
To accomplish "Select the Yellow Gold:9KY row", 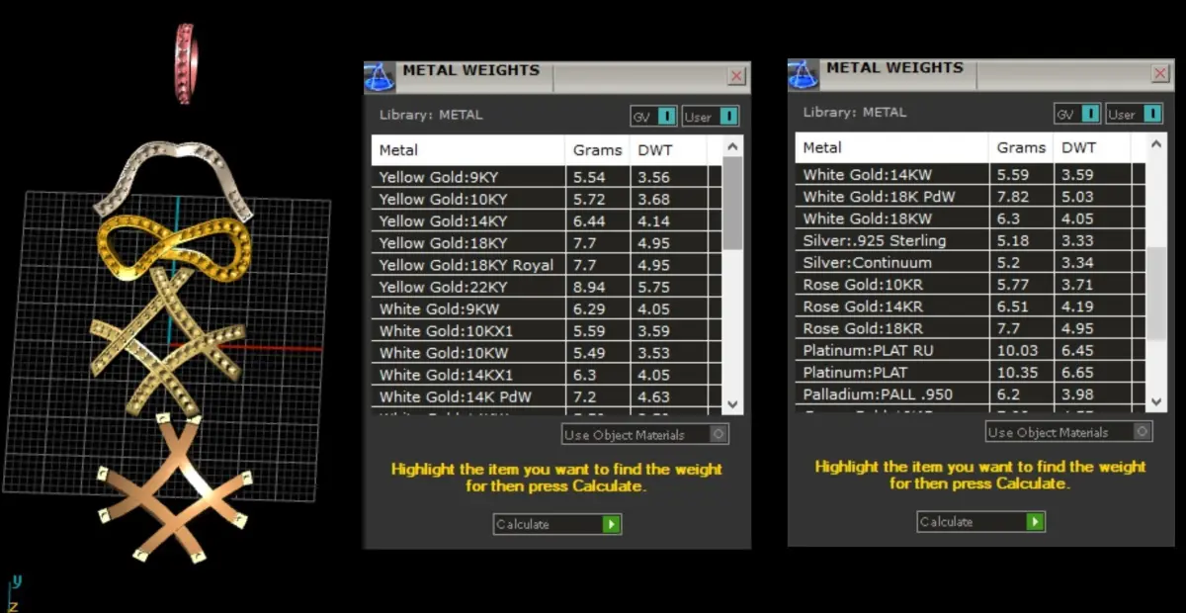I will click(x=547, y=178).
